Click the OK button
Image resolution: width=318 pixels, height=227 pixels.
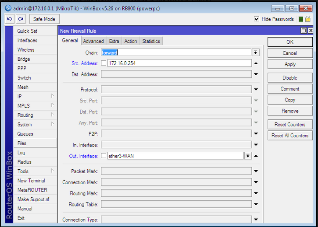coord(290,42)
